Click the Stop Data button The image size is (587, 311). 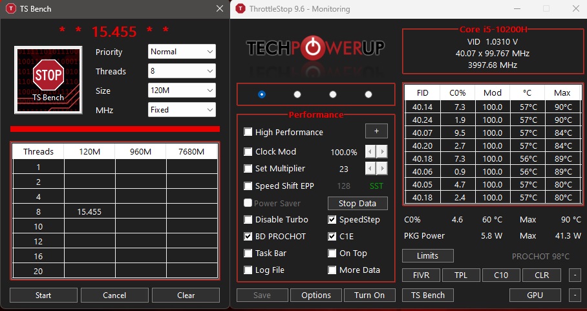coord(358,203)
